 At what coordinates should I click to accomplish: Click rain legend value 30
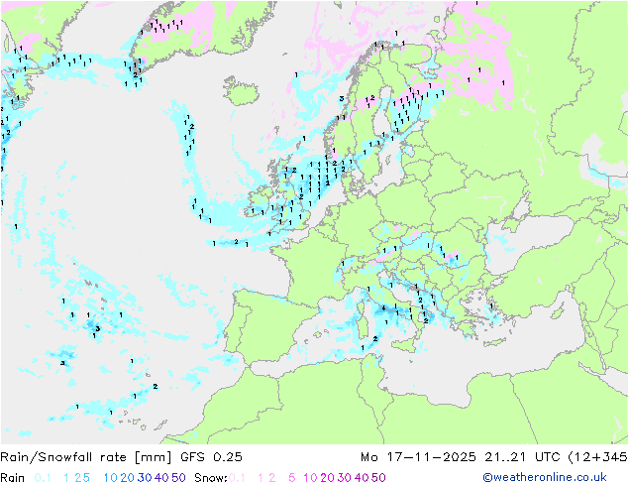[x=145, y=478]
